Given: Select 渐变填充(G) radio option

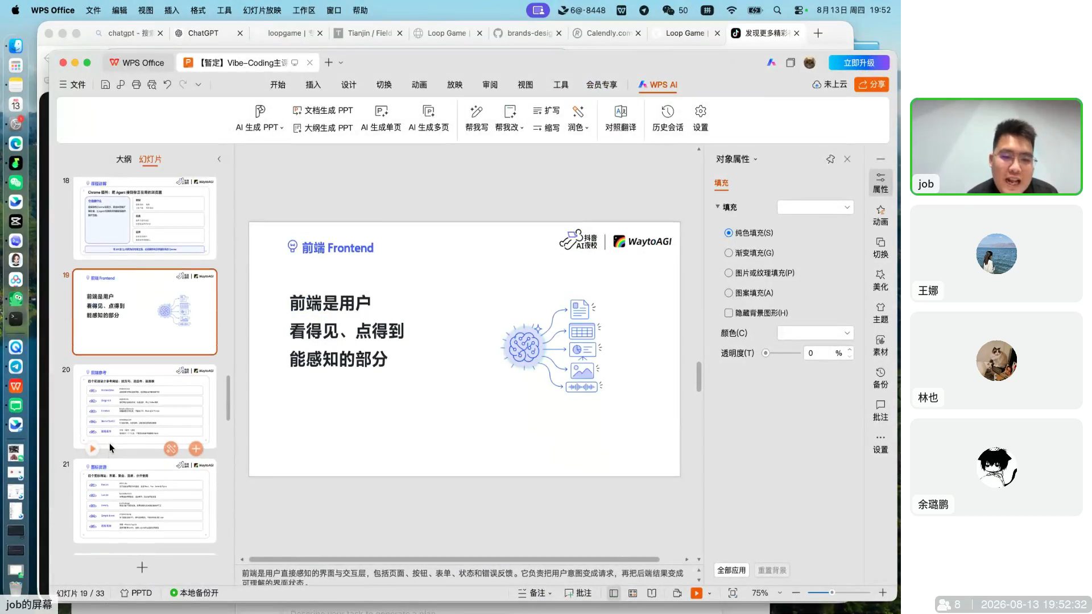Looking at the screenshot, I should point(729,253).
